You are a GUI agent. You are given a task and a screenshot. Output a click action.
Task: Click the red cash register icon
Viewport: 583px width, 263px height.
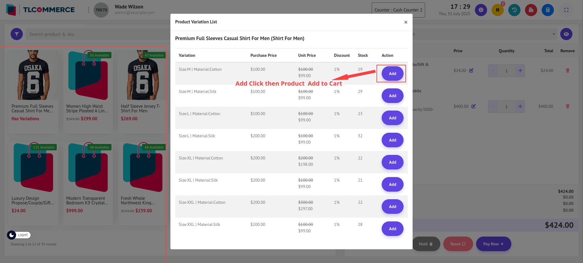pyautogui.click(x=531, y=10)
